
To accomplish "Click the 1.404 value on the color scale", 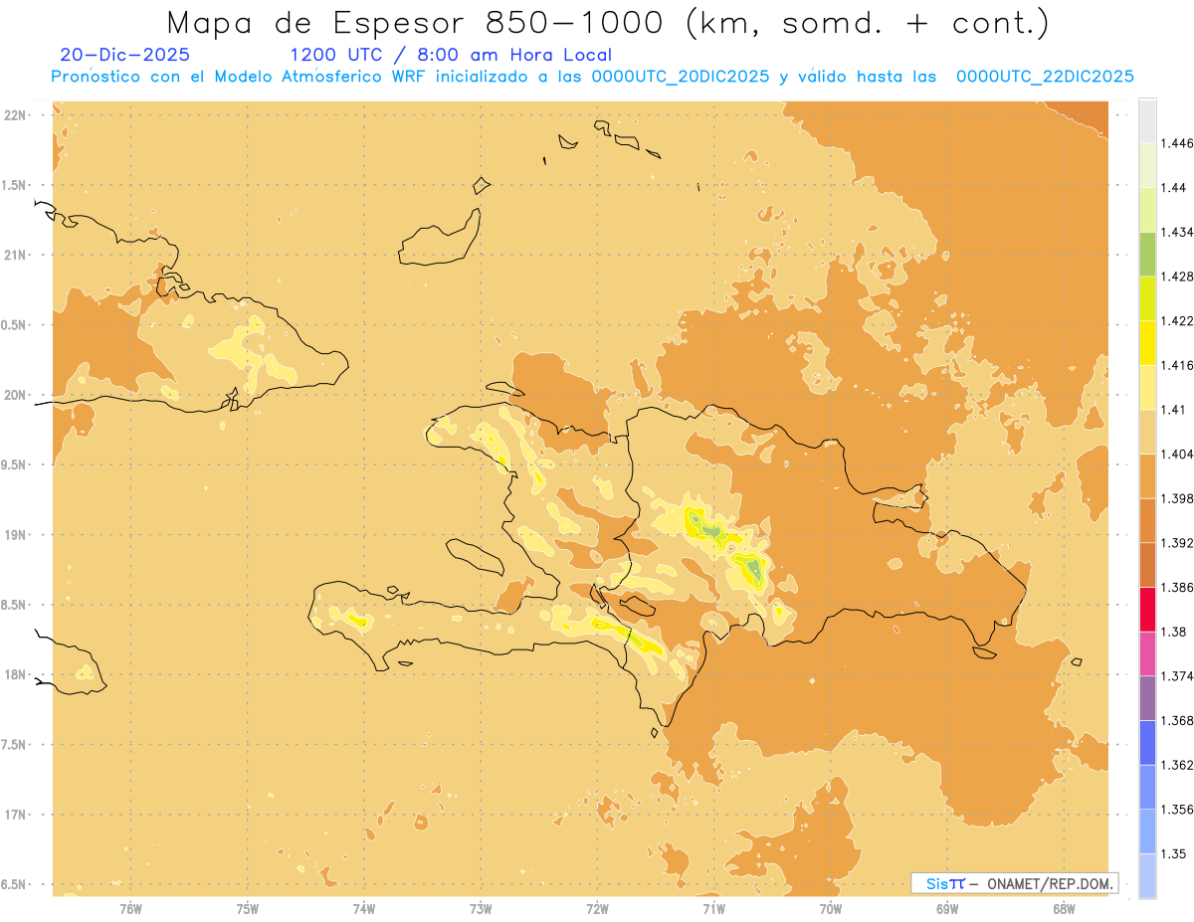I will point(1177,455).
